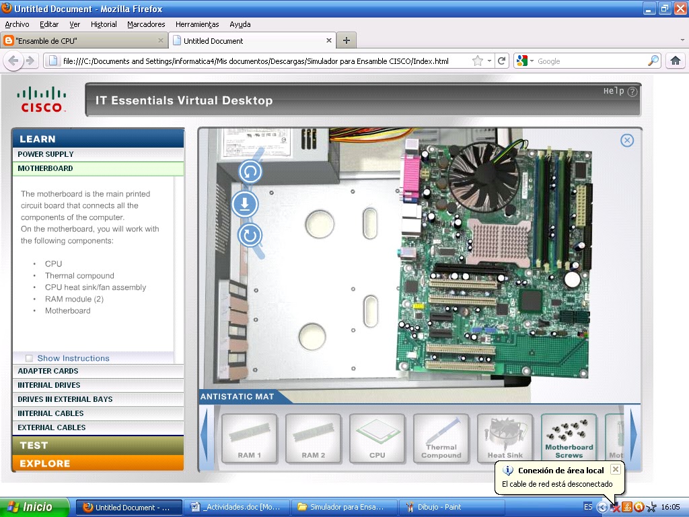Click the EXPLORE section button
This screenshot has height=517, width=689.
[x=98, y=464]
